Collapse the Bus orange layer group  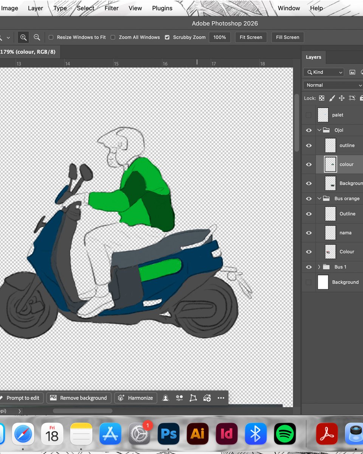319,199
